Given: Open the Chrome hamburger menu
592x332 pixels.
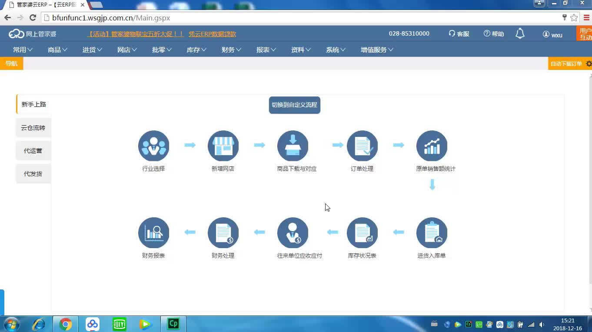Looking at the screenshot, I should 586,18.
